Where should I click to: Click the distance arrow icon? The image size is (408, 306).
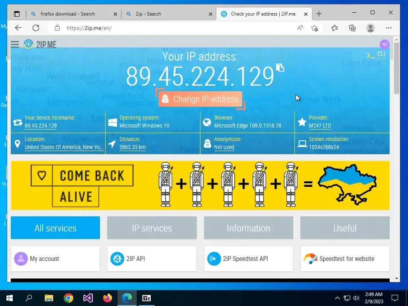pyautogui.click(x=112, y=143)
